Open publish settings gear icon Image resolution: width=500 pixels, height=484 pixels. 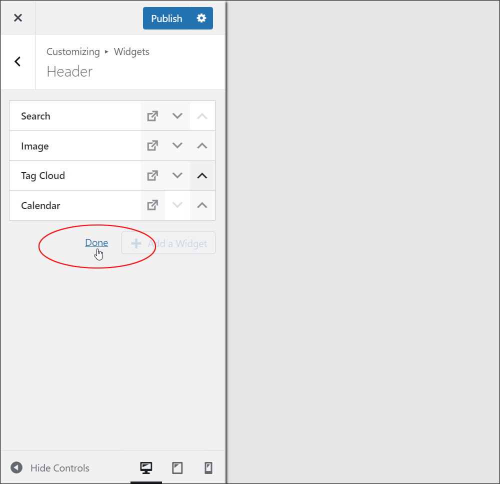coord(201,18)
